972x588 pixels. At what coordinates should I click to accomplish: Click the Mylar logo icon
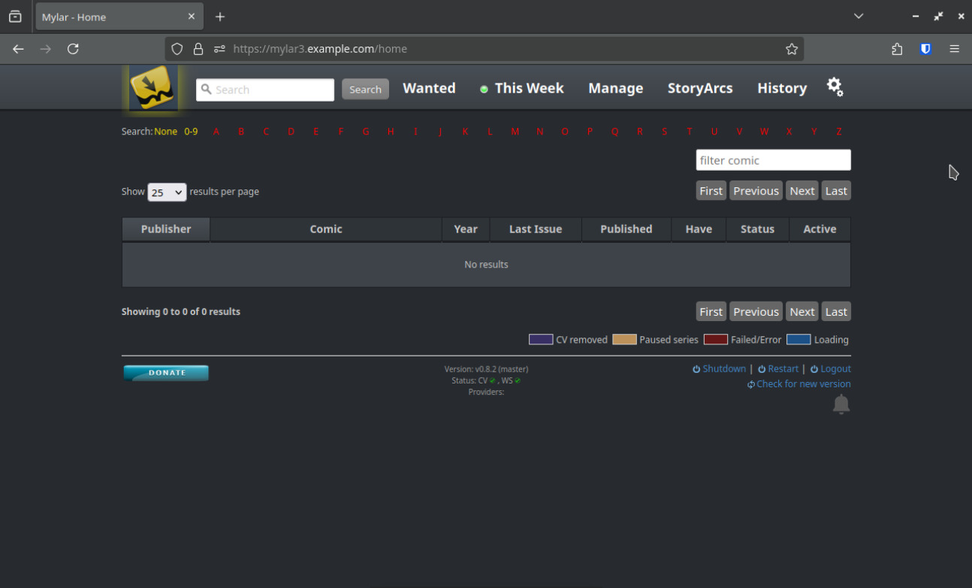click(153, 88)
